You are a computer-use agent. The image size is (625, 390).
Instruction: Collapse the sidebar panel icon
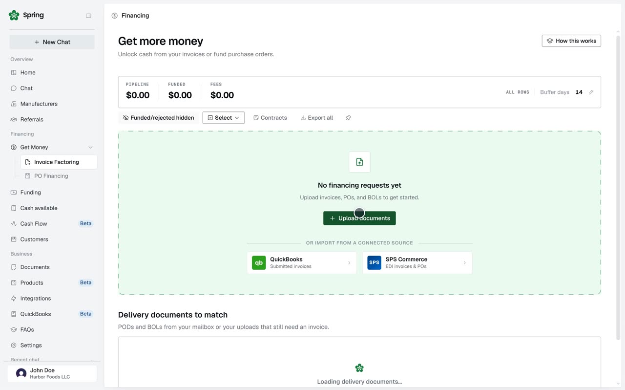tap(88, 16)
